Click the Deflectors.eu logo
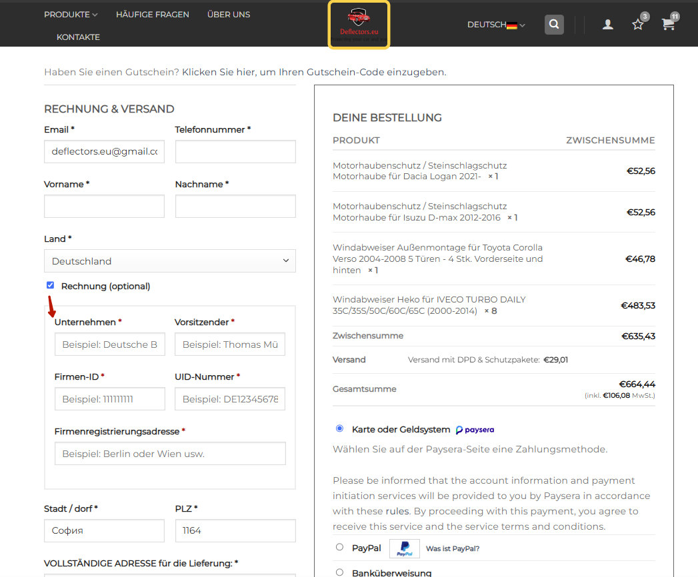 359,25
